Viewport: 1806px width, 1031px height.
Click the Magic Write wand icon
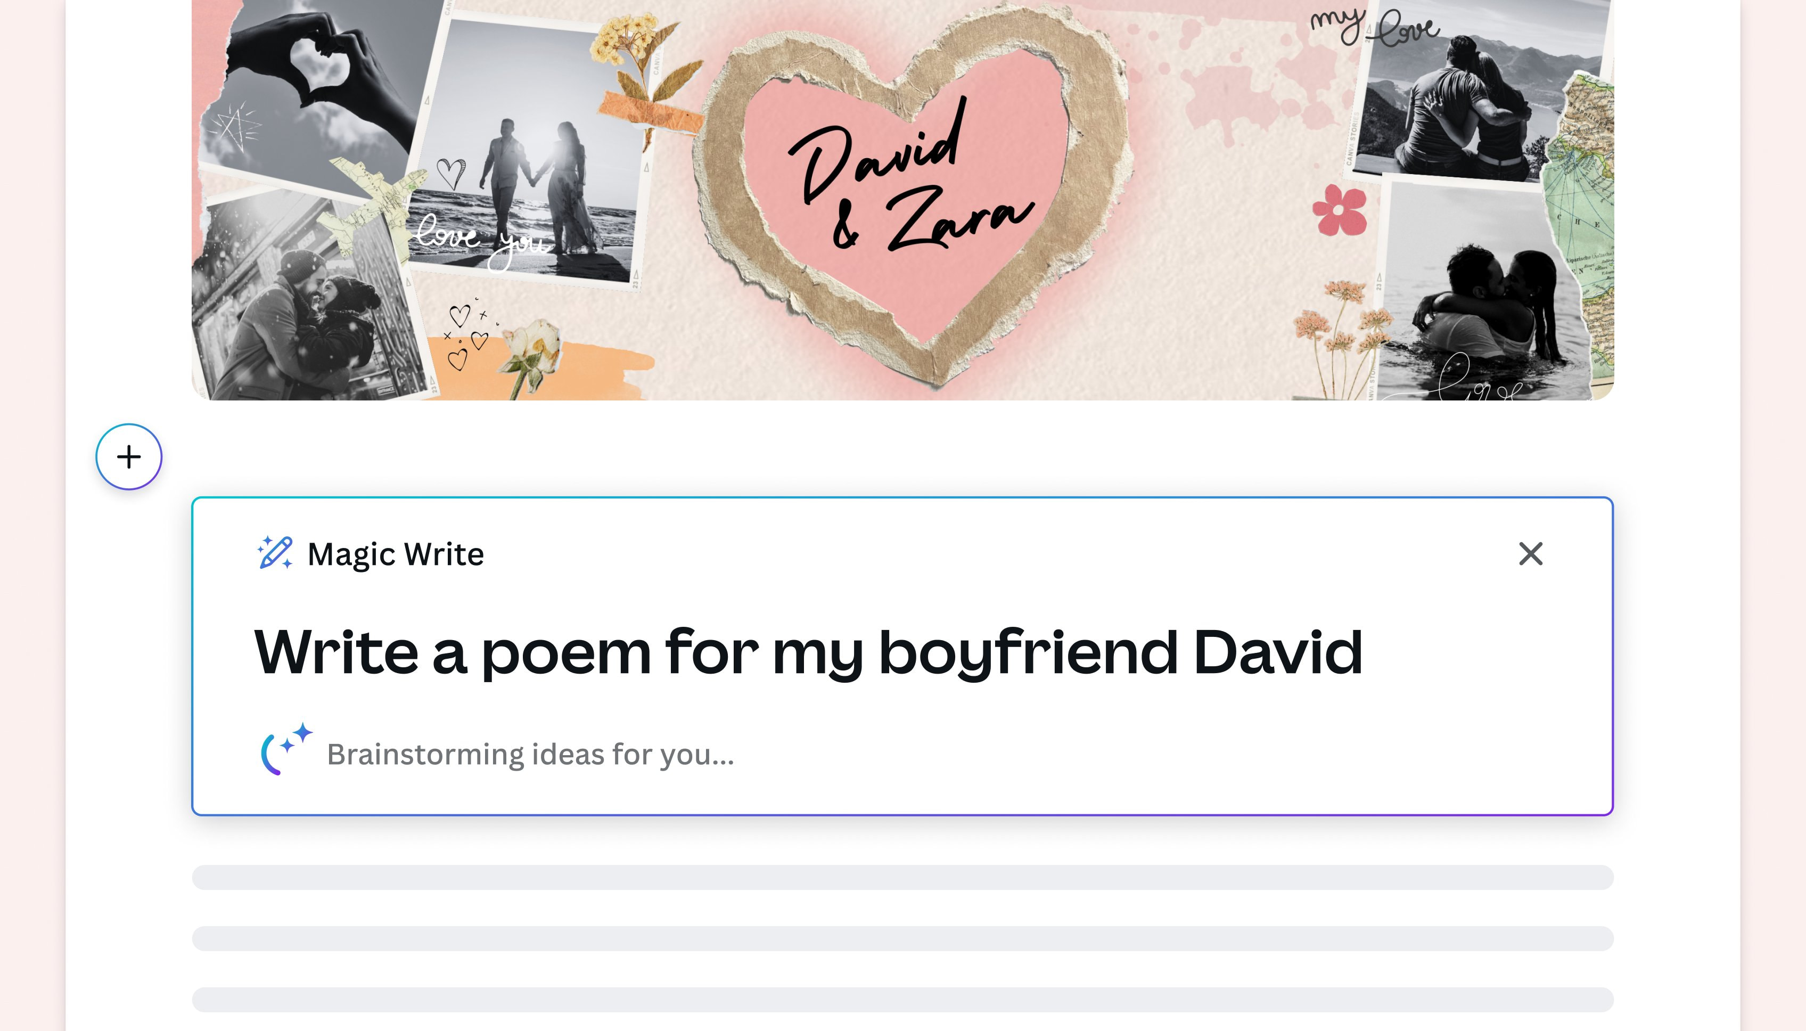click(276, 553)
